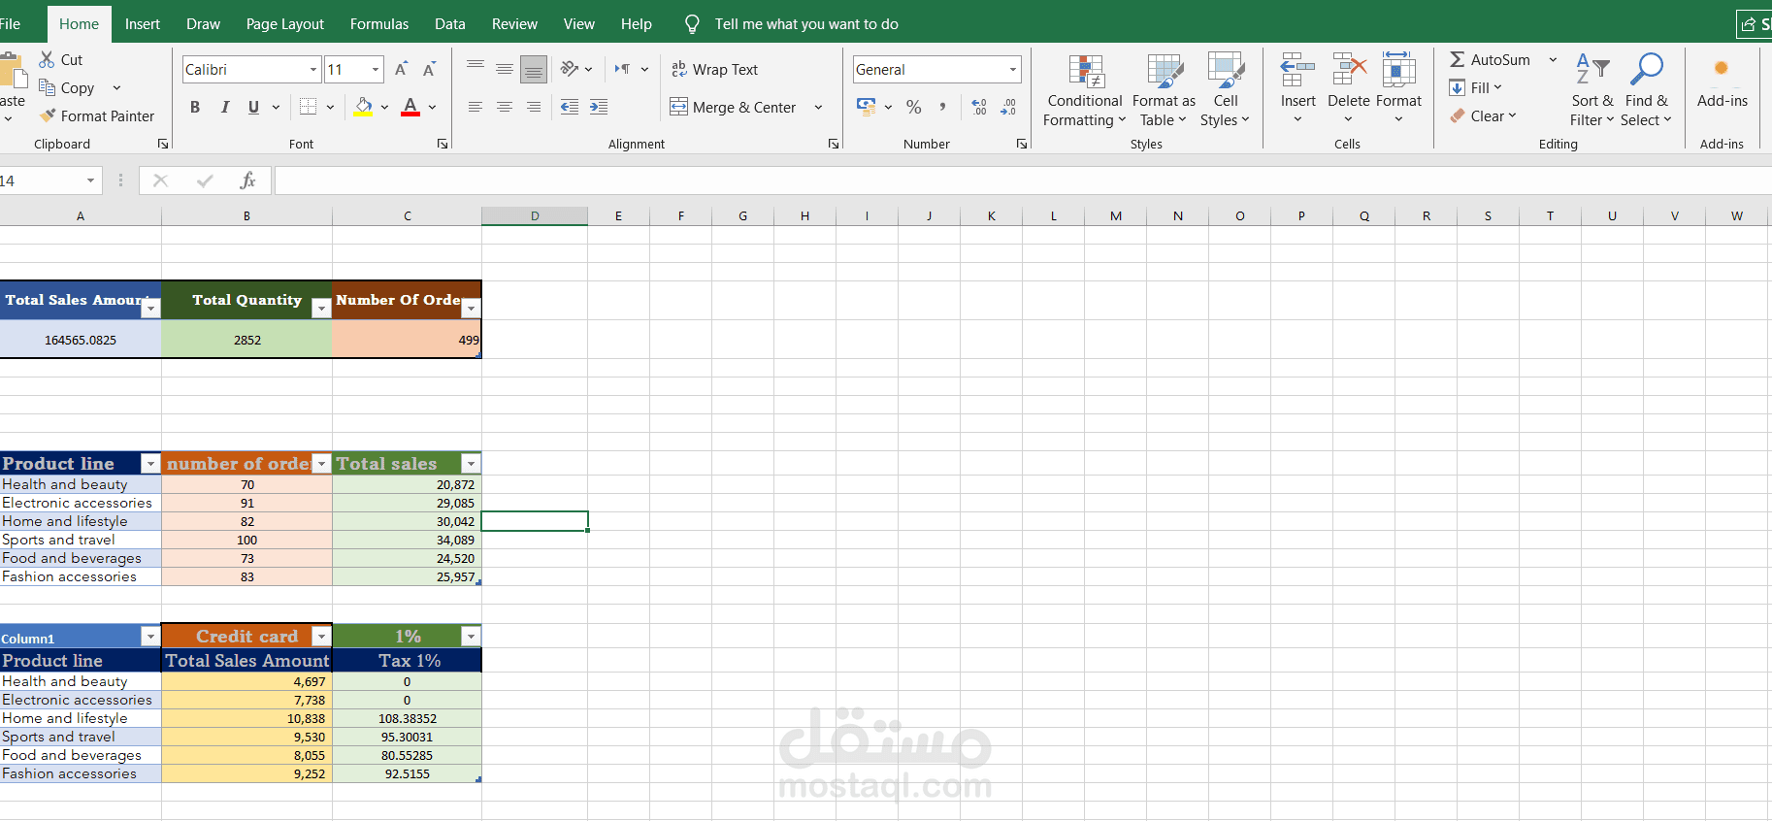The image size is (1772, 821).
Task: Click Decrease Decimal icon
Action: [1008, 107]
